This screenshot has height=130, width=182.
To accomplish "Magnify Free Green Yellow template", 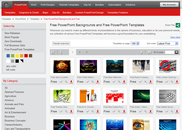I will (x=145, y=111).
